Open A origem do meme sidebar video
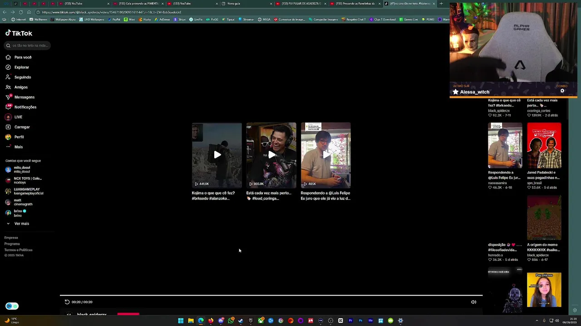The height and width of the screenshot is (326, 581). [x=544, y=217]
